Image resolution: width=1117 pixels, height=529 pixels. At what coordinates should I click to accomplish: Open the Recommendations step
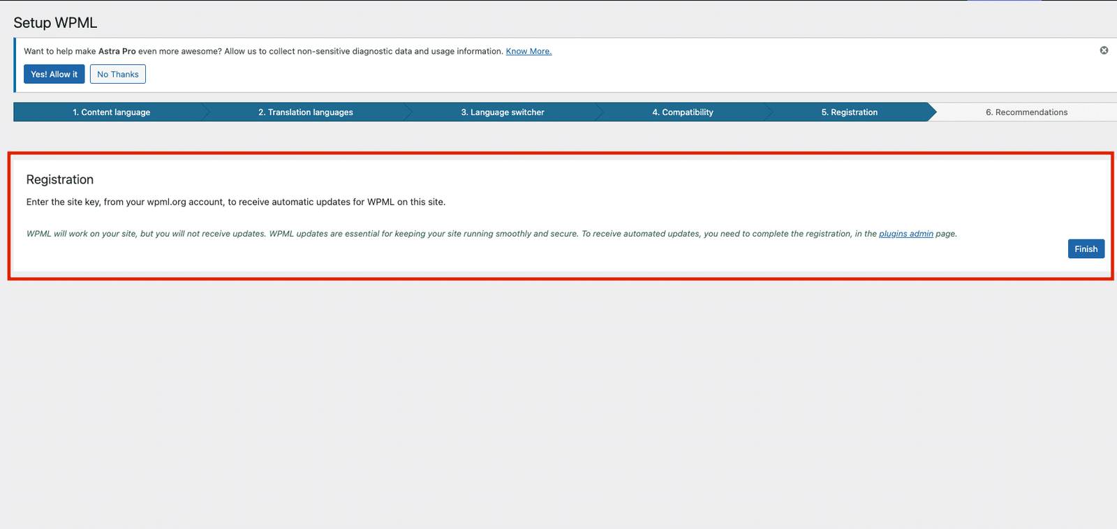click(1026, 112)
